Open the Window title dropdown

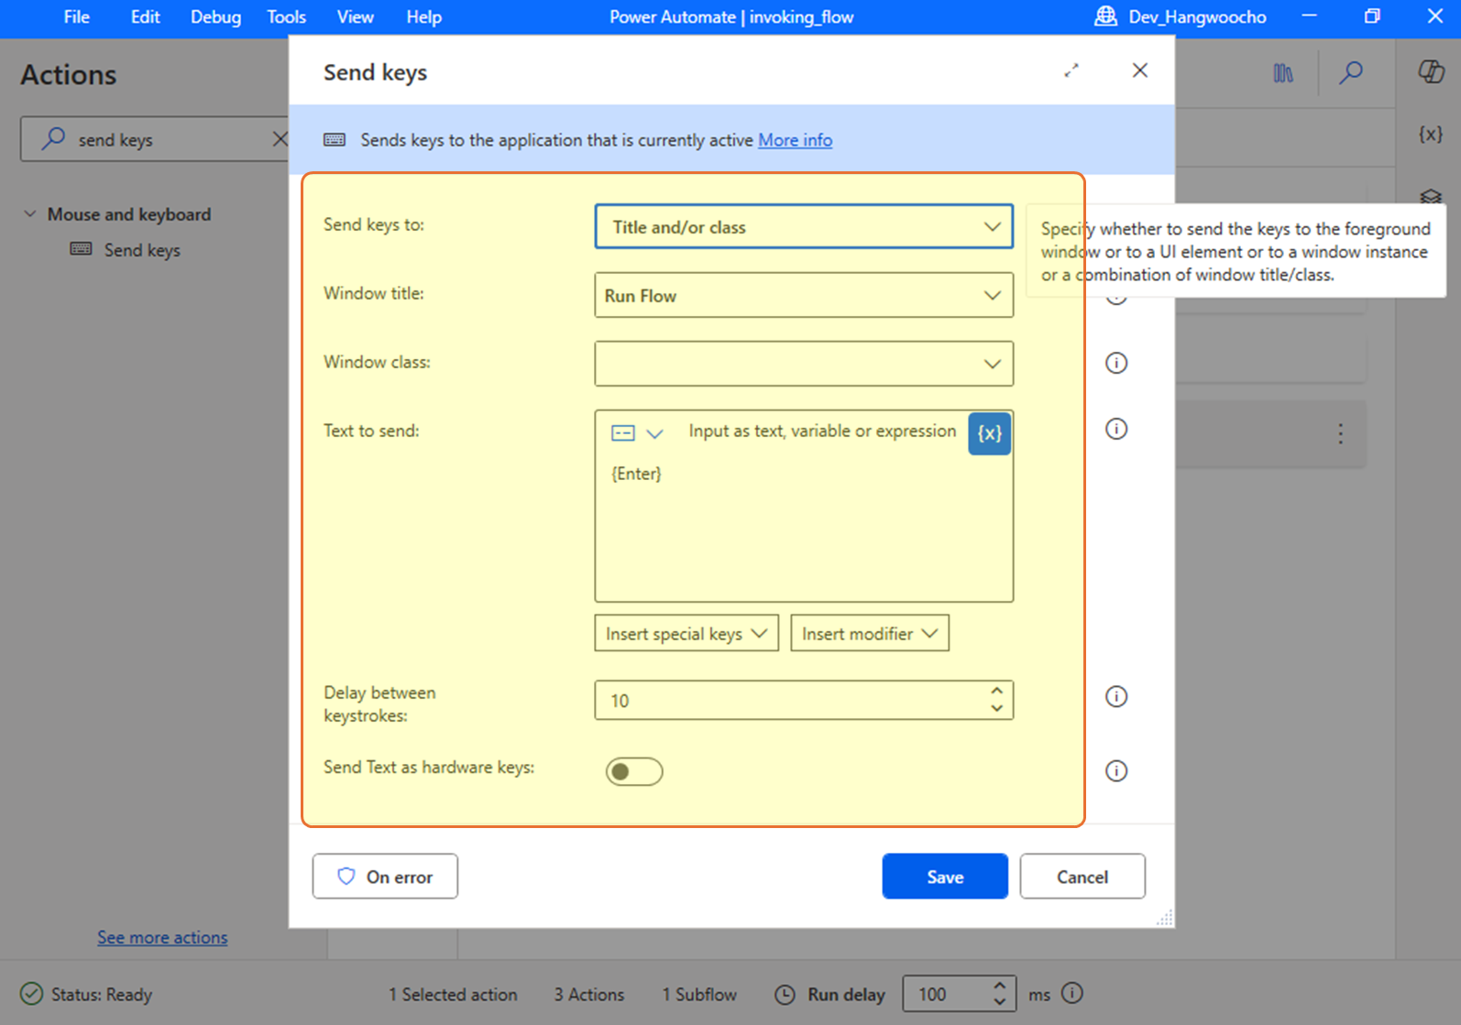804,295
